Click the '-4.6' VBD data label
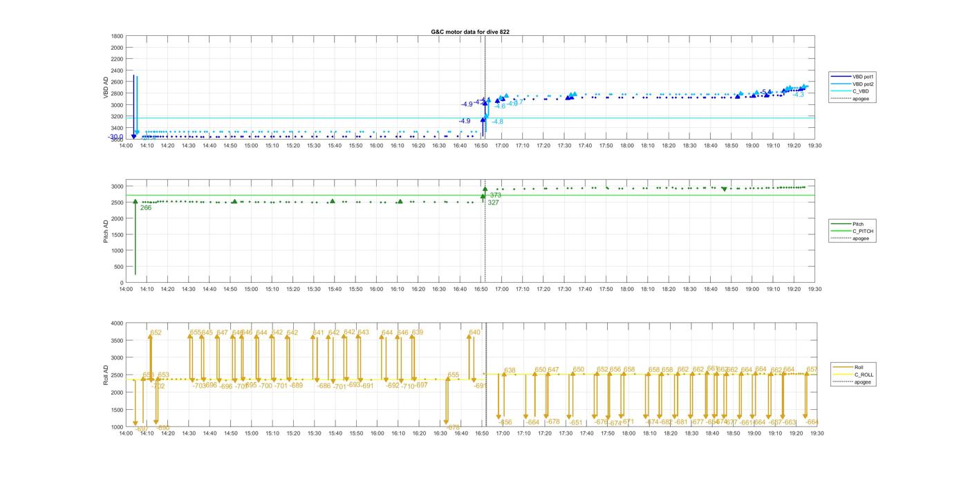Screen dimensions: 968x479 pyautogui.click(x=500, y=106)
